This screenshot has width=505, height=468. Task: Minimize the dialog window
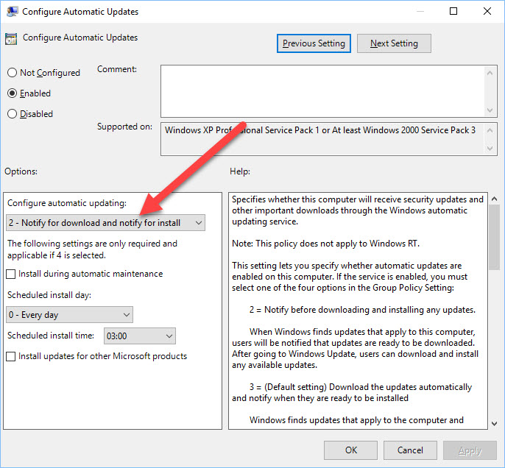point(420,12)
